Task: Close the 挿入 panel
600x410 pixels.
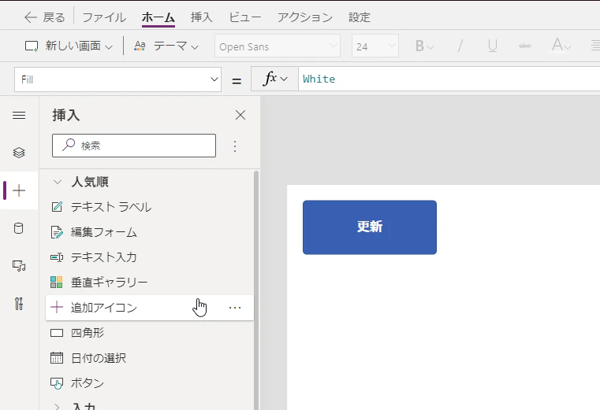Action: (240, 115)
